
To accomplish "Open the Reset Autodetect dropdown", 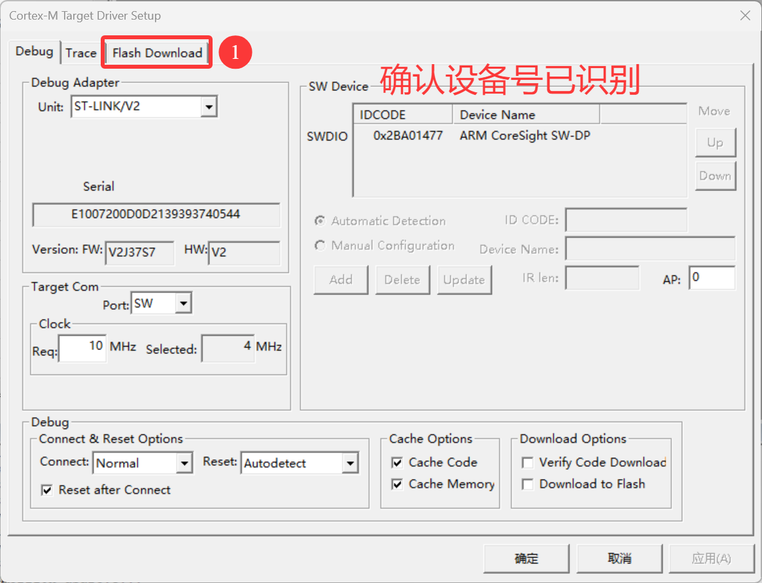I will point(351,463).
